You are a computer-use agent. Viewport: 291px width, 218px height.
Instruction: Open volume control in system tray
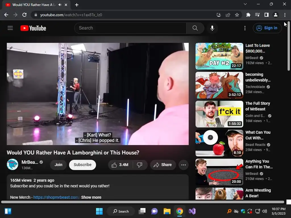click(265, 211)
